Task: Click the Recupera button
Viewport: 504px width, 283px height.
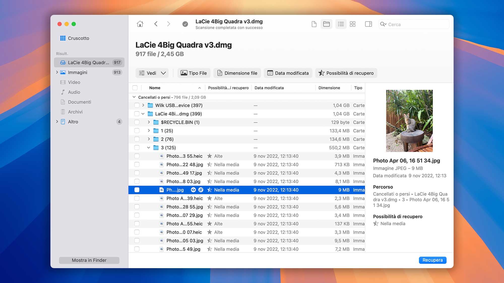Action: pyautogui.click(x=432, y=260)
